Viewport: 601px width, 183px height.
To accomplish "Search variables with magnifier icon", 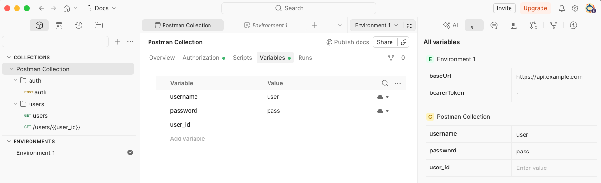I will (x=385, y=83).
